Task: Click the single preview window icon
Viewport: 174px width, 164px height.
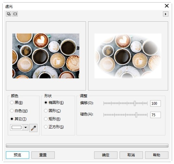Action: (15, 14)
